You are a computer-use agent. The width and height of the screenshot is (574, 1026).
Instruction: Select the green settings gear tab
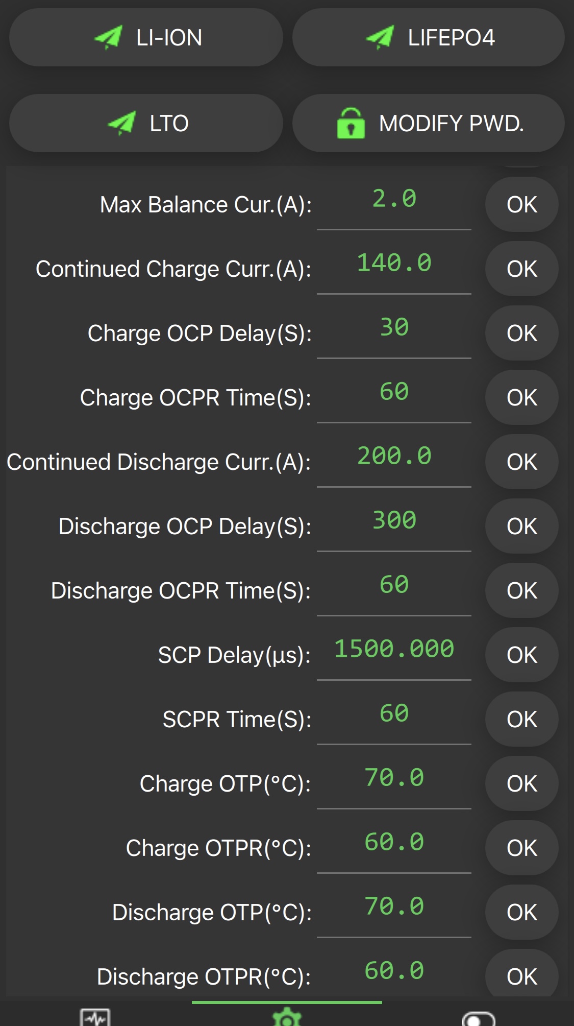pyautogui.click(x=287, y=1017)
